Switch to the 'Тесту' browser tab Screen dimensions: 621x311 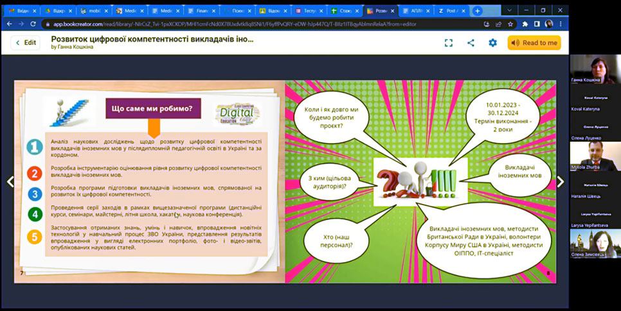click(308, 11)
